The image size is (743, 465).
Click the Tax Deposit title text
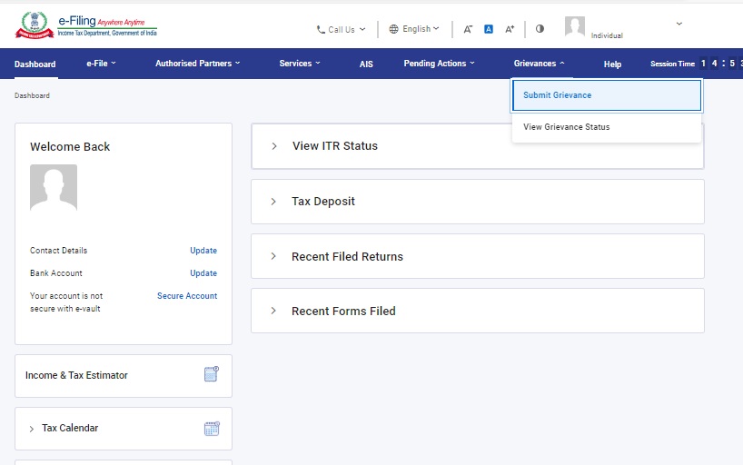[x=323, y=202]
